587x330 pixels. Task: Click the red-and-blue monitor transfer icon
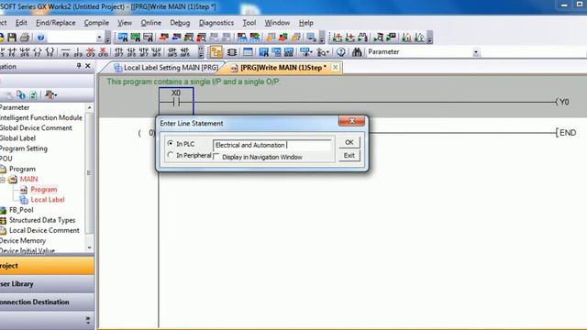click(x=242, y=37)
